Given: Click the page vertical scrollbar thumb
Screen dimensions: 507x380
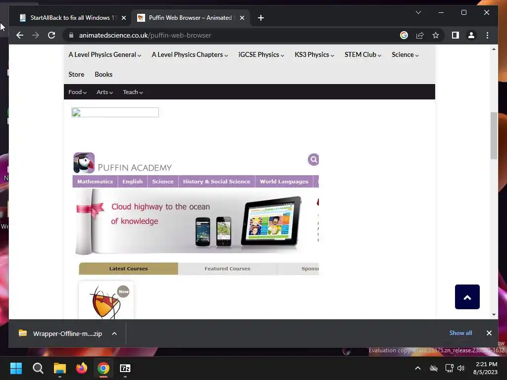Looking at the screenshot, I should [494, 136].
